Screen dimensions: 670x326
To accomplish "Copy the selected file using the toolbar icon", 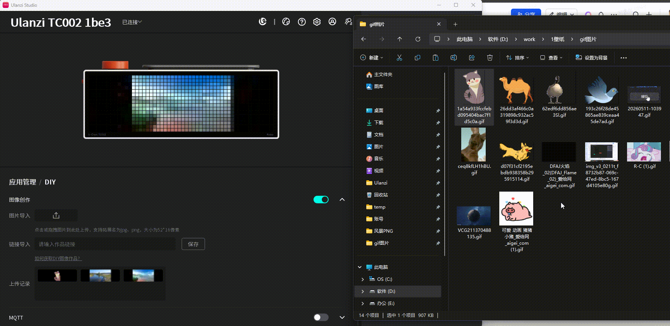I will [x=418, y=58].
